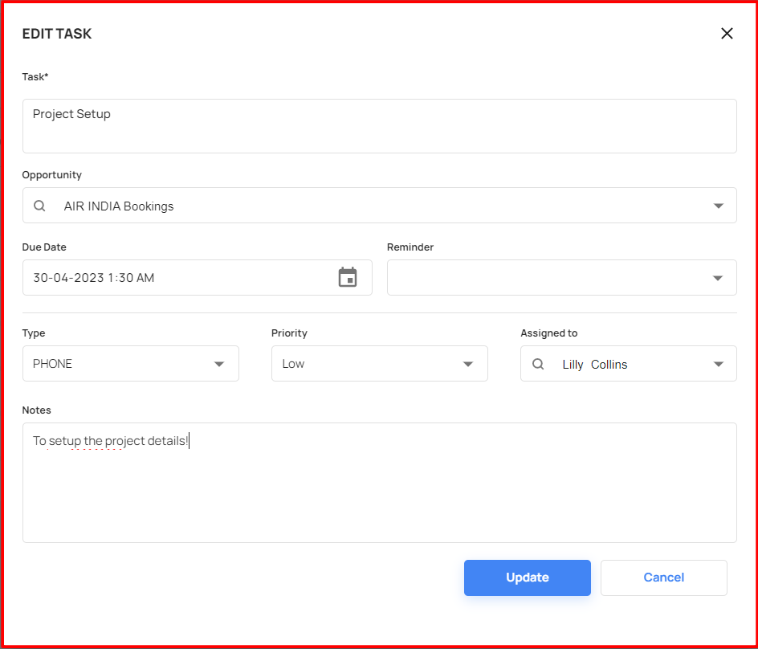Image resolution: width=758 pixels, height=649 pixels.
Task: Click the Opportunity search magnifier icon
Action: pos(39,206)
